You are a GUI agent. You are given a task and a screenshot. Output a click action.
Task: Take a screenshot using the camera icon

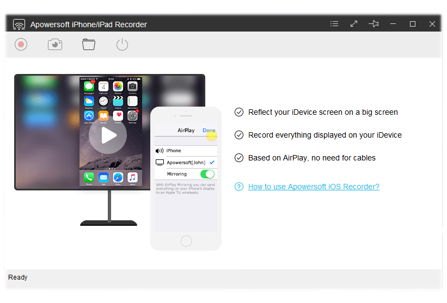click(55, 45)
